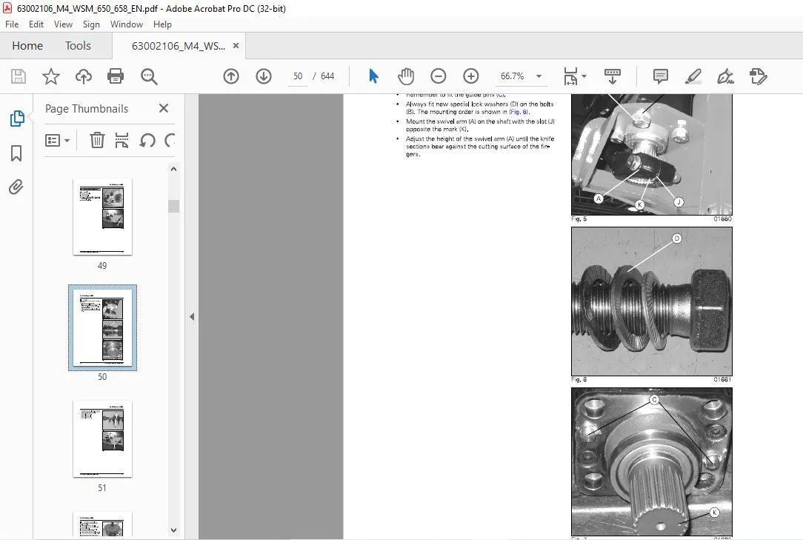
Task: Open the zoom level dropdown
Action: [539, 76]
